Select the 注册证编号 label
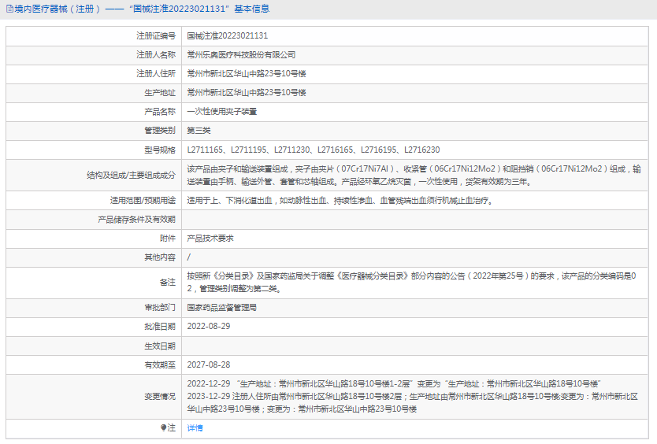Image resolution: width=657 pixels, height=444 pixels. [156, 36]
